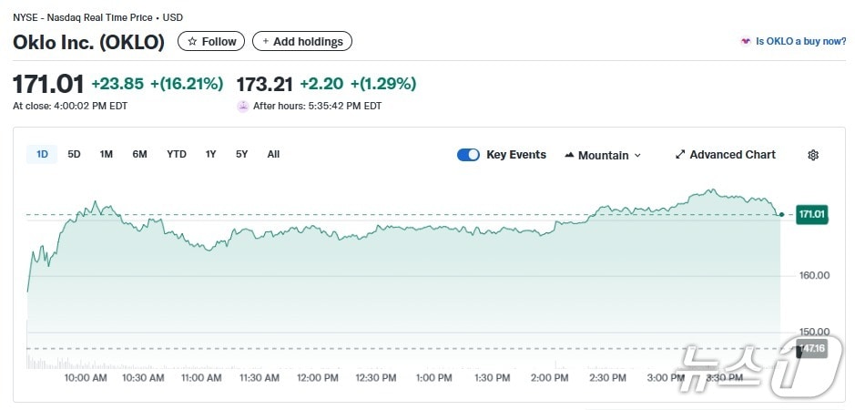This screenshot has width=855, height=410.
Task: Select the 1M range tab
Action: (x=107, y=154)
